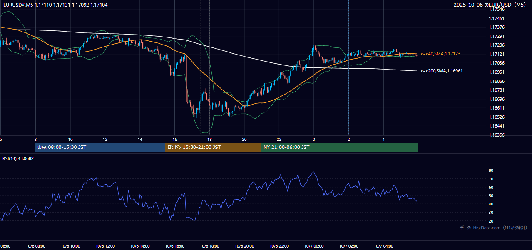Select the NY 21:00-06:00 JST session bar
The width and height of the screenshot is (532, 250).
(339, 147)
